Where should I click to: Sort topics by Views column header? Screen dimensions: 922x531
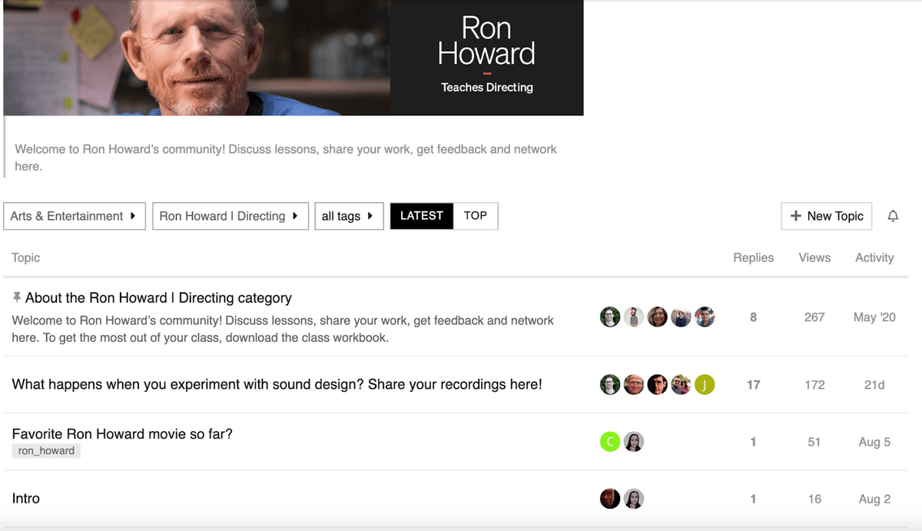tap(814, 257)
